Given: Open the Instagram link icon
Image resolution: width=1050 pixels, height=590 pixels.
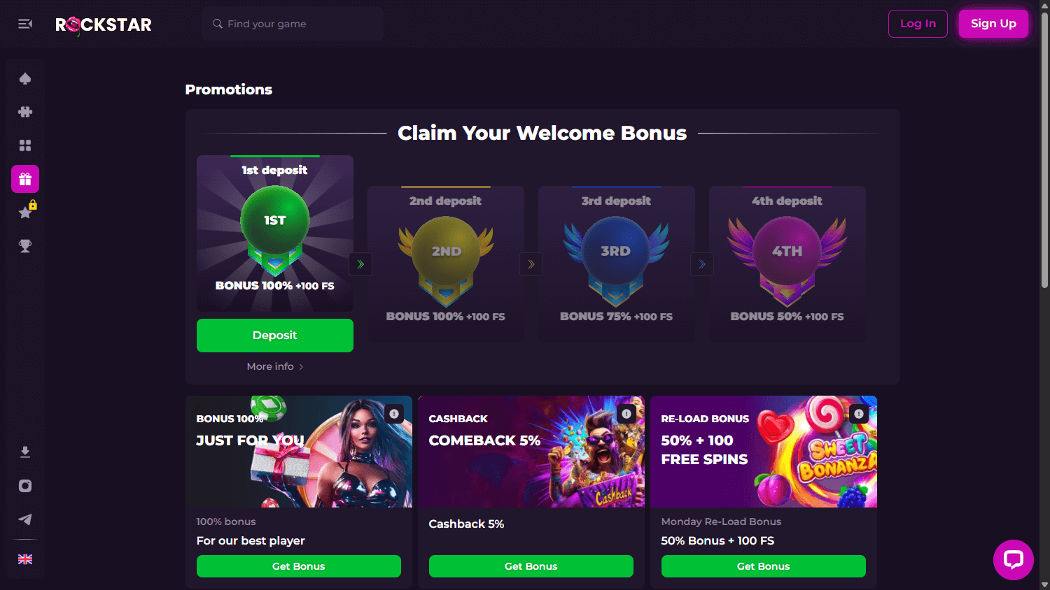Looking at the screenshot, I should (x=25, y=486).
